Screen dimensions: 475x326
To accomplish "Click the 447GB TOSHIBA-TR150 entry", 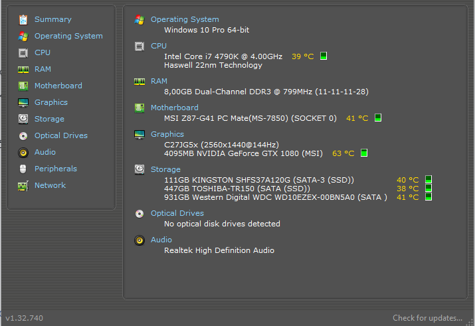I will point(237,189).
